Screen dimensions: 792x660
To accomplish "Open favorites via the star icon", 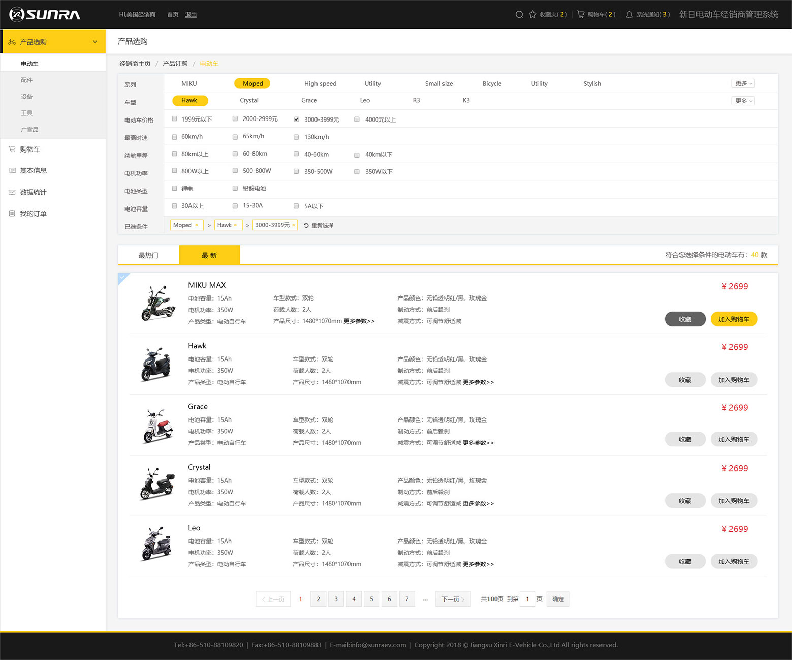I will tap(532, 14).
